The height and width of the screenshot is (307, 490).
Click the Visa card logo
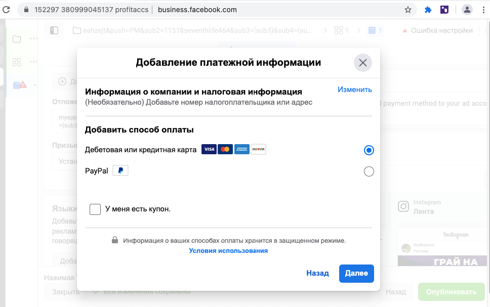click(x=209, y=149)
